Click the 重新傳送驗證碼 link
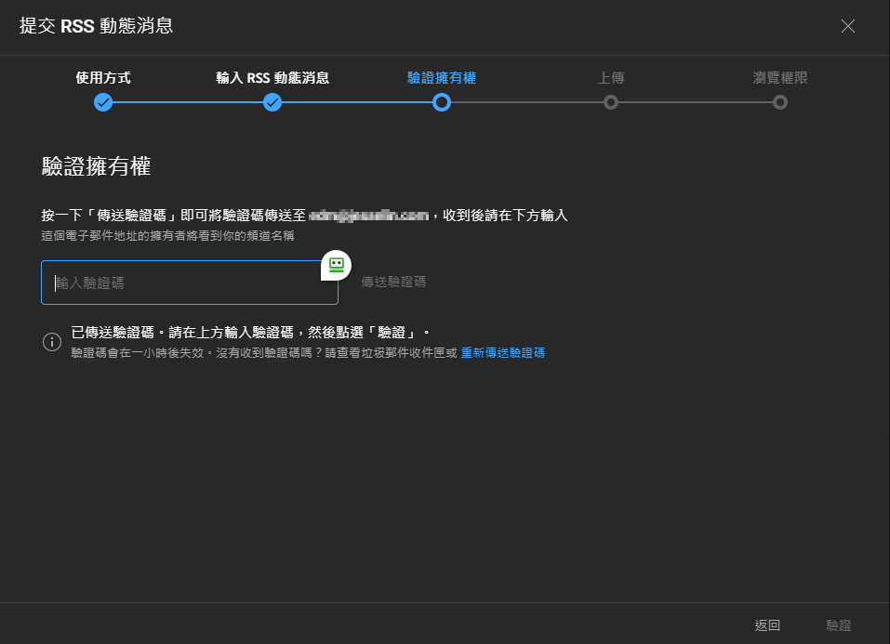The height and width of the screenshot is (644, 890). (503, 353)
